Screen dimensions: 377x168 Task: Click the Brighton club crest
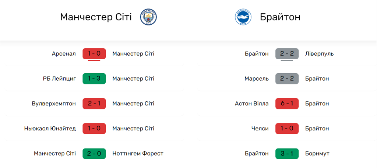coord(243,17)
